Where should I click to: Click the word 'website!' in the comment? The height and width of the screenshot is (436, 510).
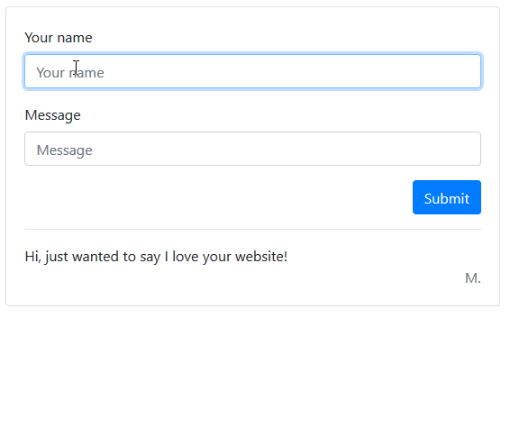point(261,256)
